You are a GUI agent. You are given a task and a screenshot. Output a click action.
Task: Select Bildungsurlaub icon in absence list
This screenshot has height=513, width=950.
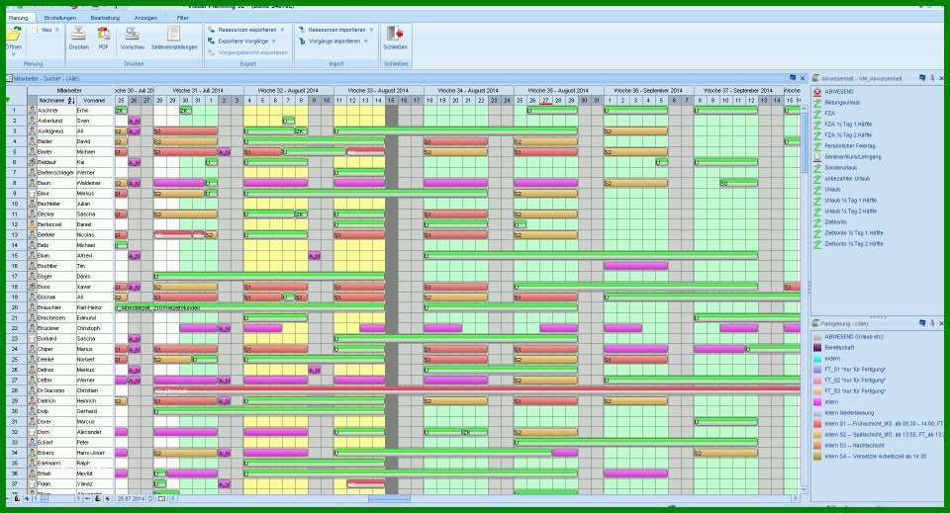[x=817, y=103]
